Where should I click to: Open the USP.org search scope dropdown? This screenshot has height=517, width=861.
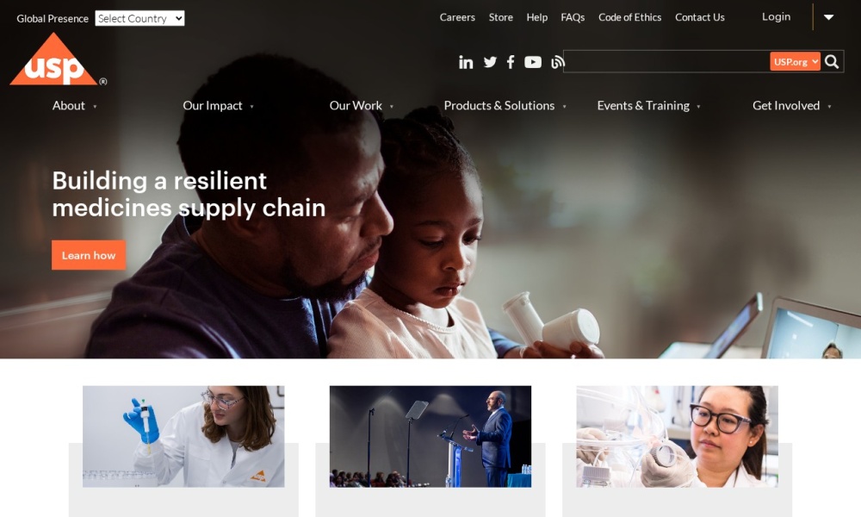click(795, 61)
